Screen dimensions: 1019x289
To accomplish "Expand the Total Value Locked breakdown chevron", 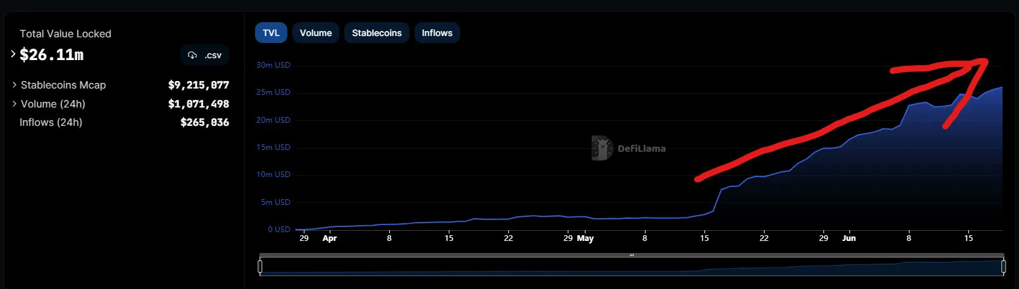I will point(13,54).
